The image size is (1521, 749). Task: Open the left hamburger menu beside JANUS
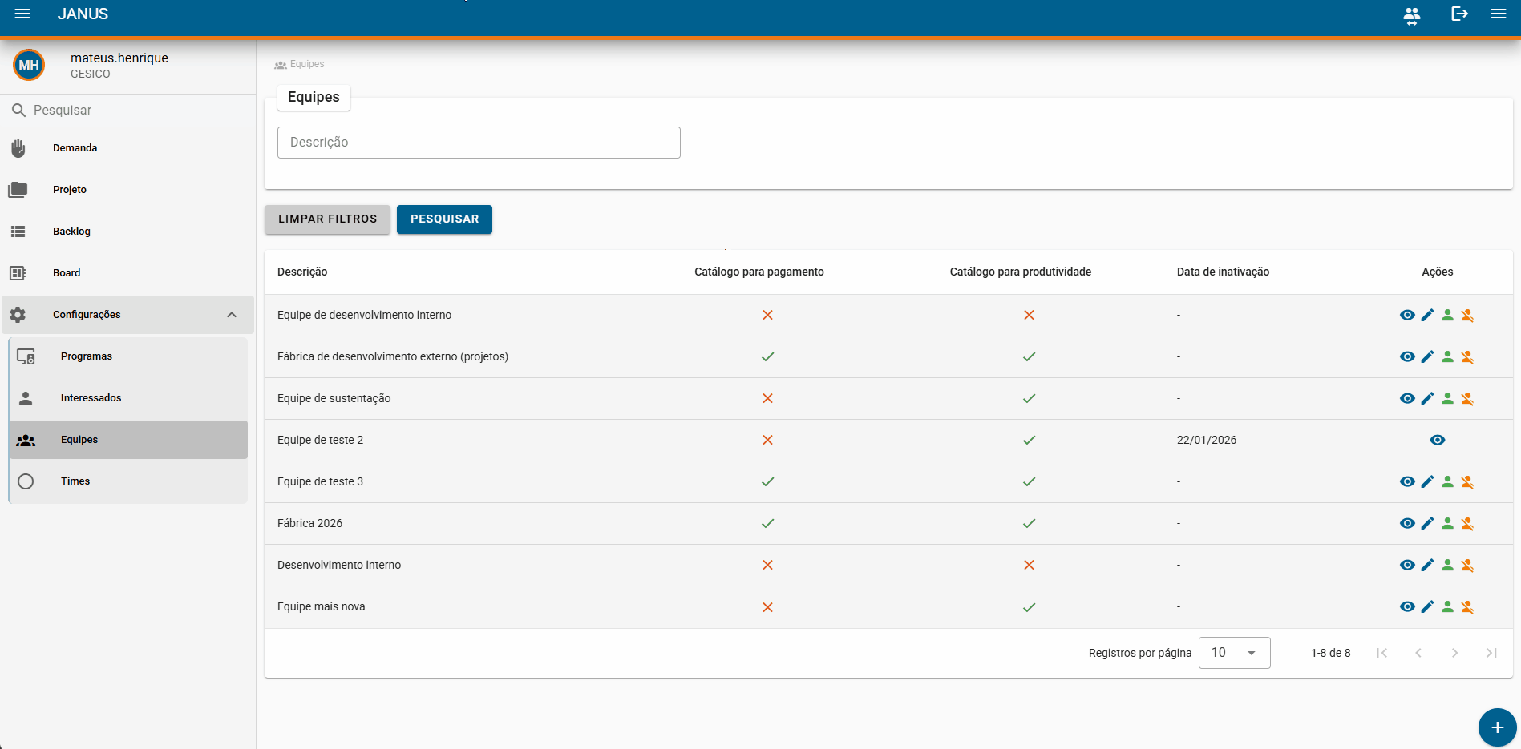(22, 14)
